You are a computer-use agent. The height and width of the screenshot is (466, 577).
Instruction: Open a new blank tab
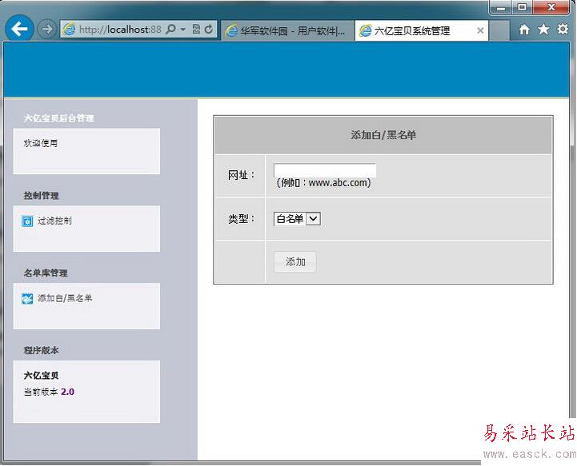tap(499, 30)
